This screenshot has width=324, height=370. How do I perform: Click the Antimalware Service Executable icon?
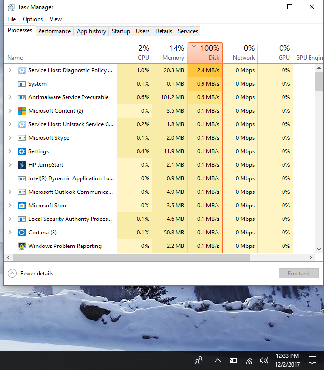pos(22,97)
